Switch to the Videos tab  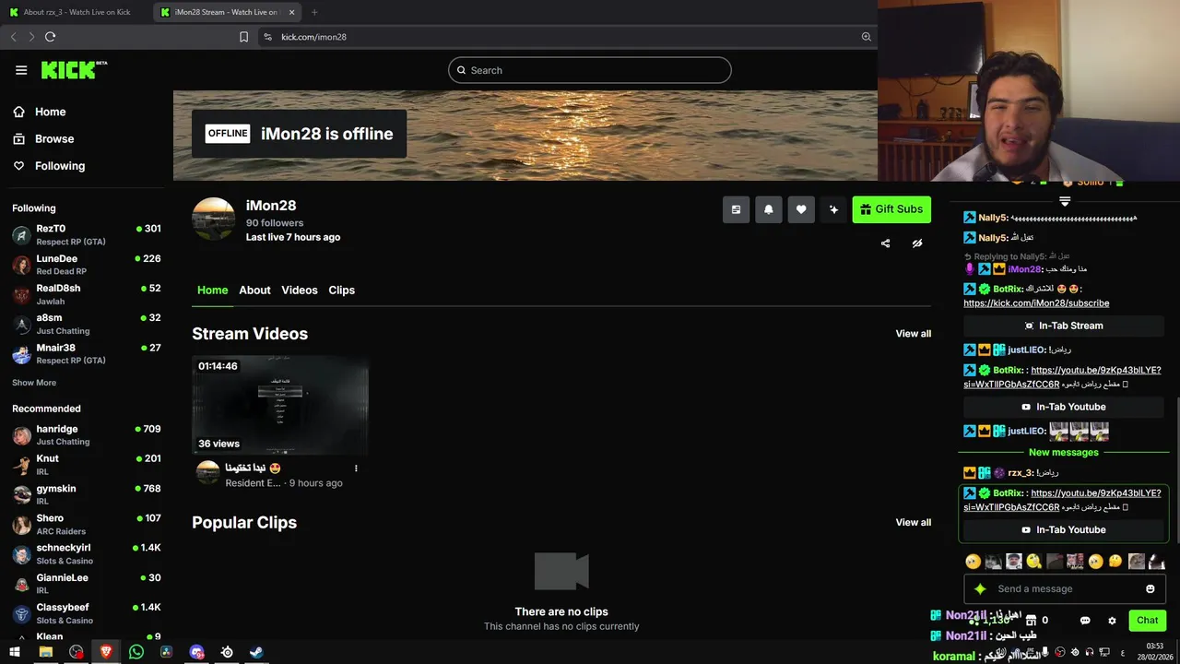coord(300,290)
